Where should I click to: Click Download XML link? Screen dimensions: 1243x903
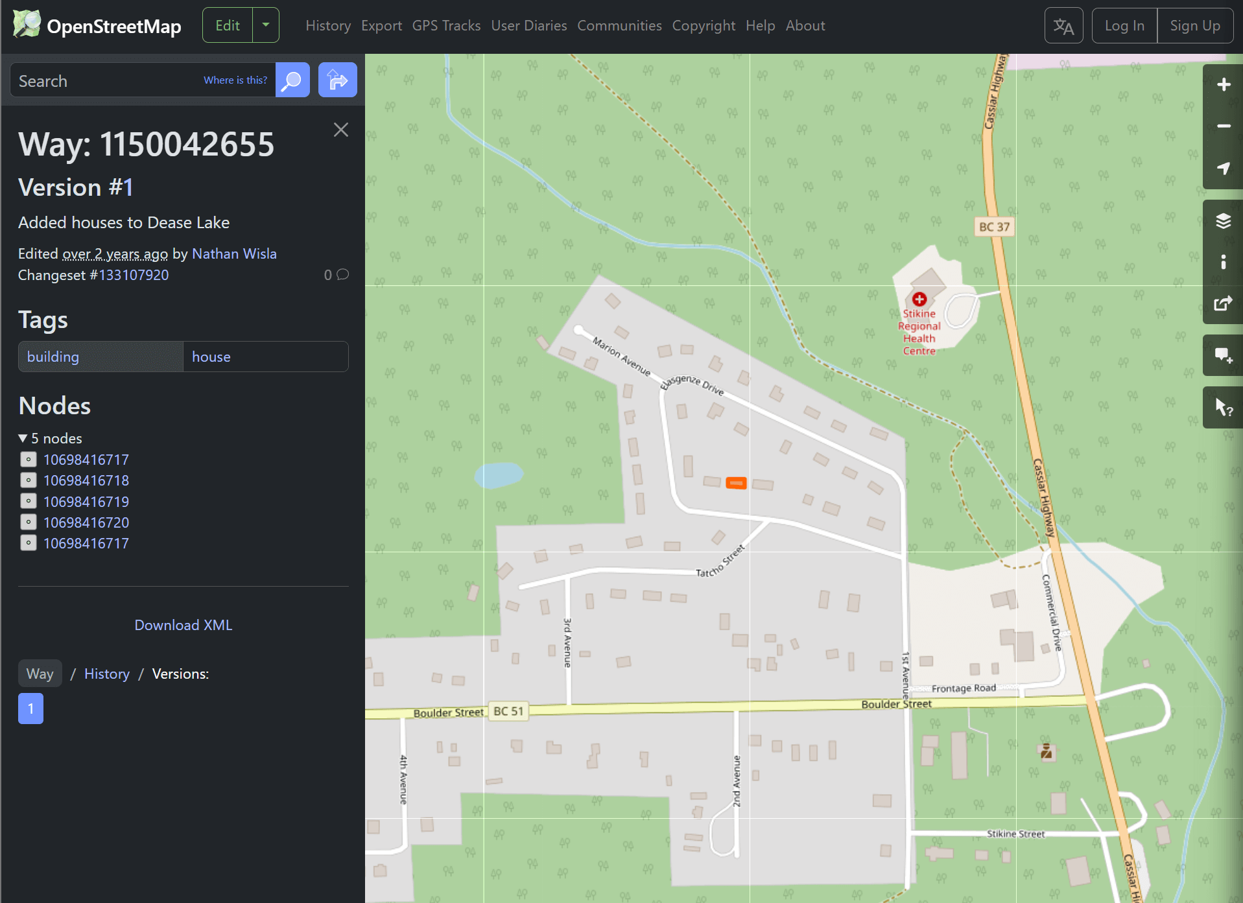[x=183, y=625]
